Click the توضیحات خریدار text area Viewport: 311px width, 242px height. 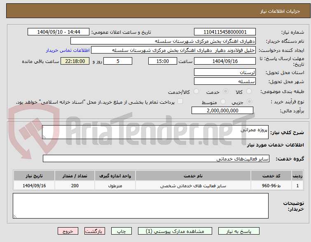point(140,206)
